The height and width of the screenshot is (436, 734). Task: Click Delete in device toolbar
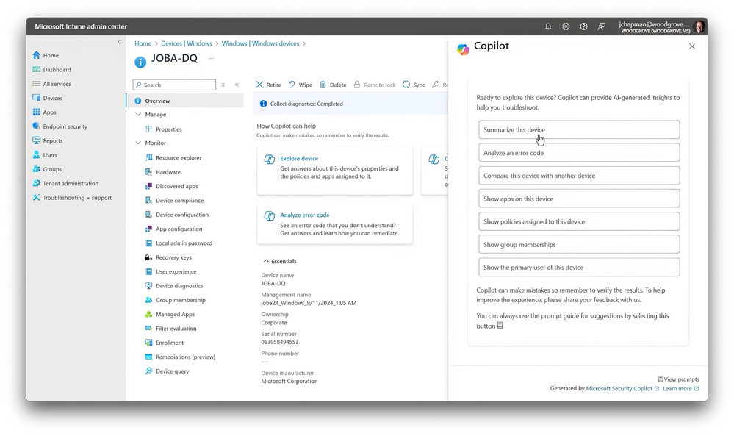pos(333,85)
